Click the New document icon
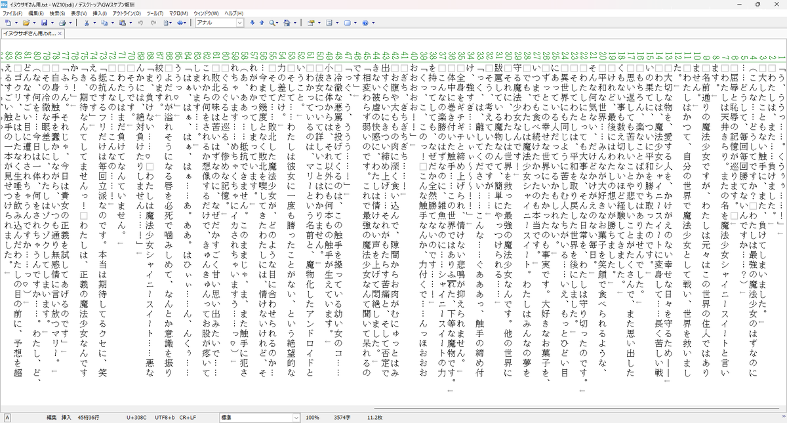 [x=8, y=23]
